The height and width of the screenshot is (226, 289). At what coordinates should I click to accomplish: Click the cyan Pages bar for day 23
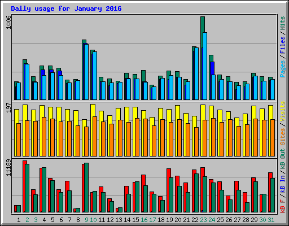click(205, 66)
